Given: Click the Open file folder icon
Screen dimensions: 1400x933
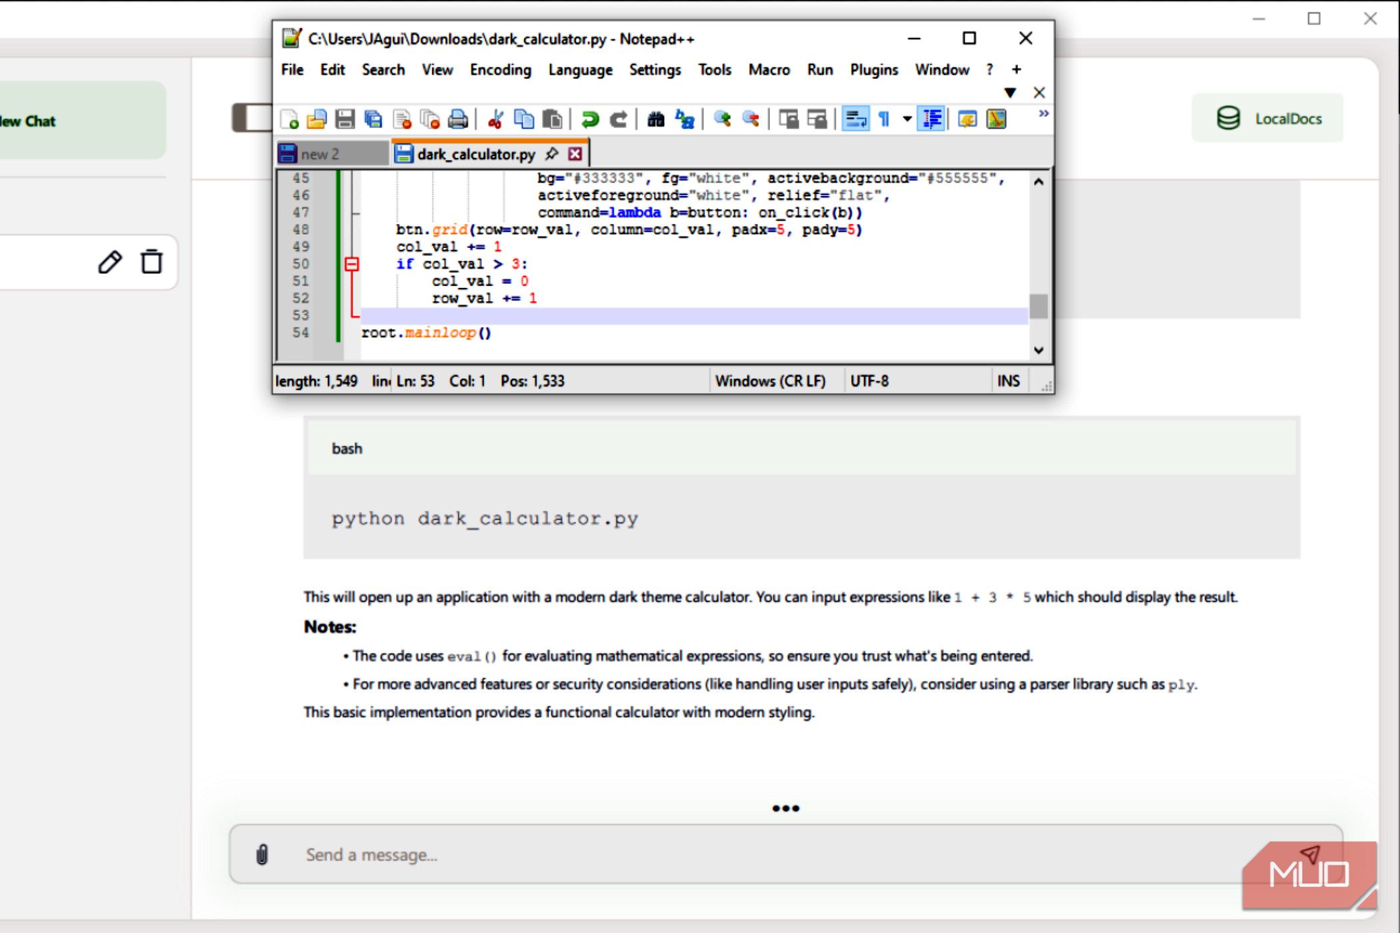Looking at the screenshot, I should (x=317, y=119).
